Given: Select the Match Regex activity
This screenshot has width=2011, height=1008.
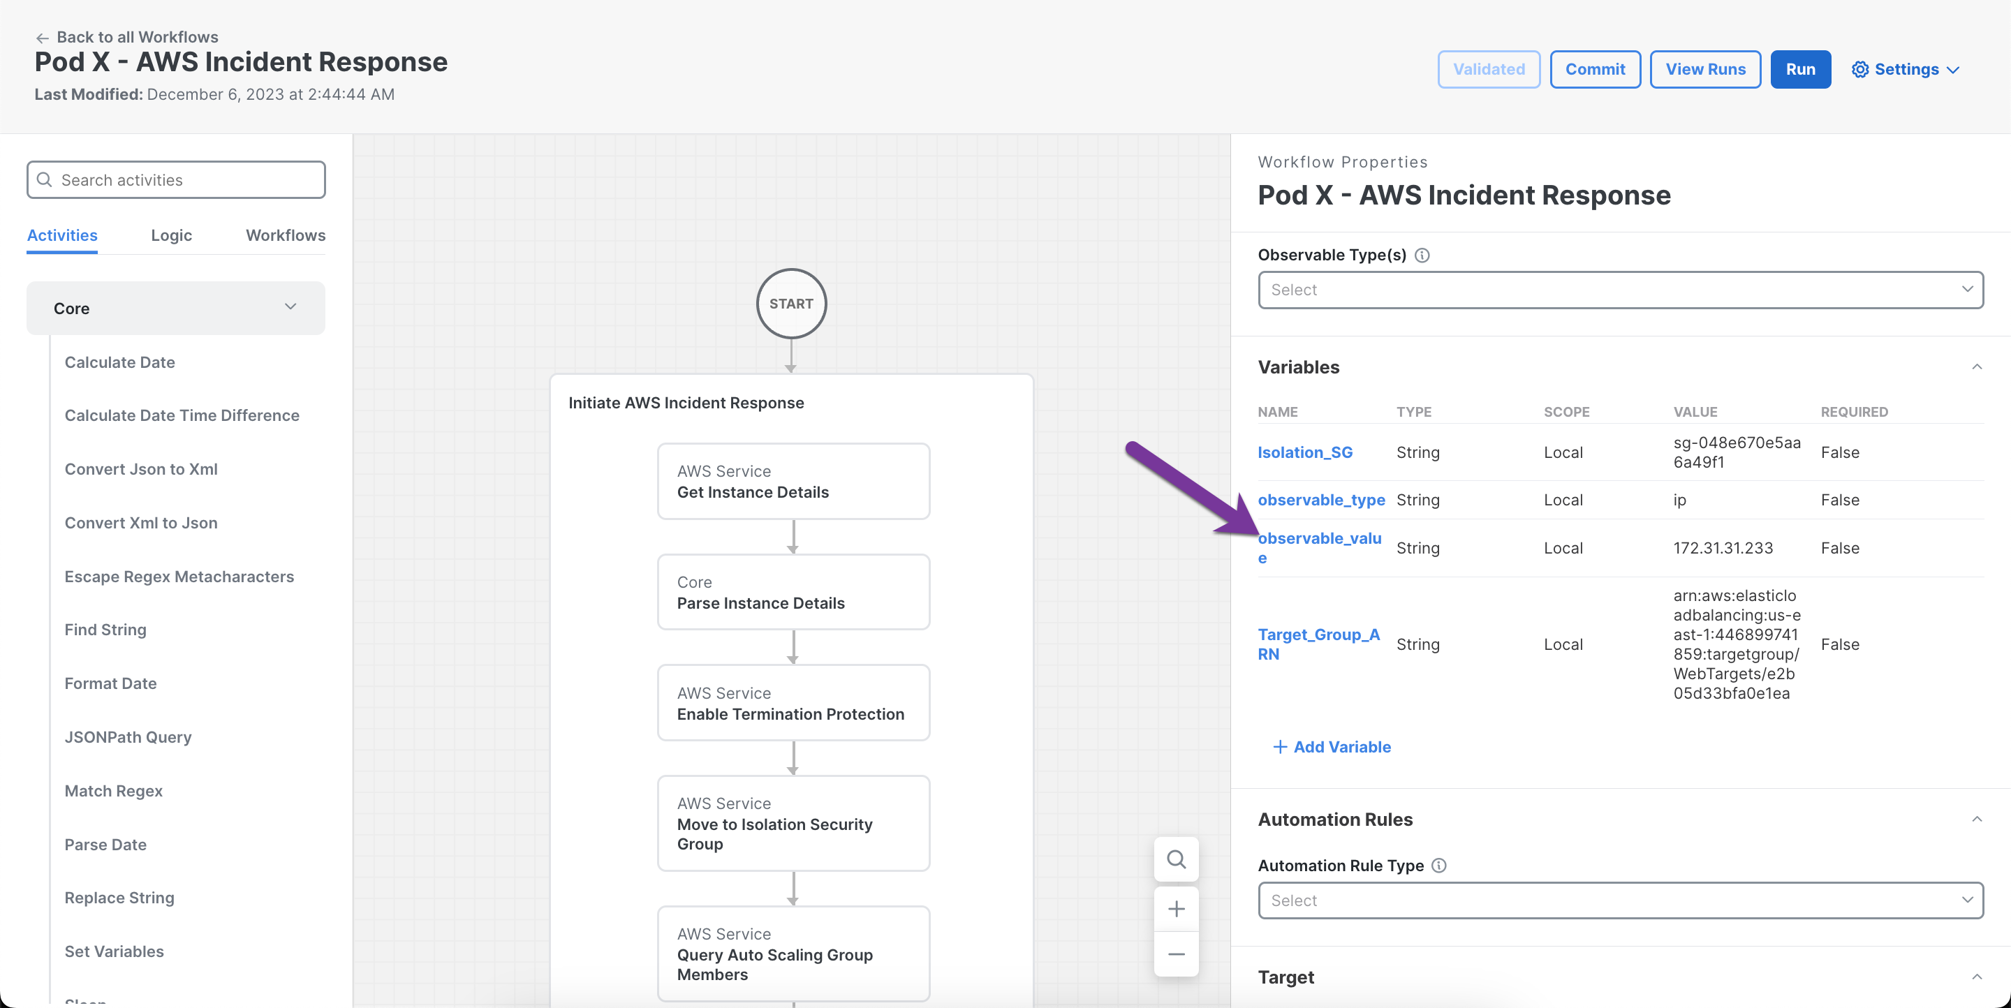Looking at the screenshot, I should [x=113, y=791].
